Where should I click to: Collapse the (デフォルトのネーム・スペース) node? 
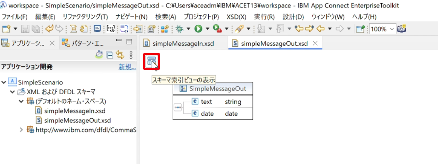coord(21,101)
